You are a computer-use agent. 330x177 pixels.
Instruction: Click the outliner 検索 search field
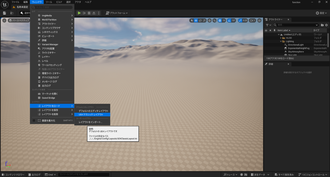296,25
